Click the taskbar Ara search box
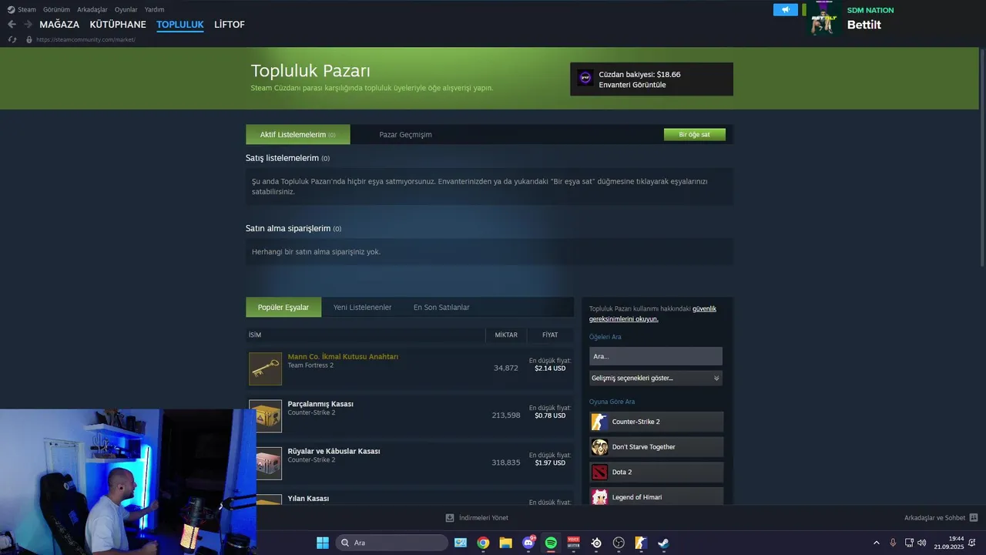986x555 pixels. tap(392, 543)
